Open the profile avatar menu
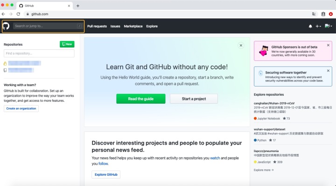Screen dimensions: 336x186 pos(328,26)
